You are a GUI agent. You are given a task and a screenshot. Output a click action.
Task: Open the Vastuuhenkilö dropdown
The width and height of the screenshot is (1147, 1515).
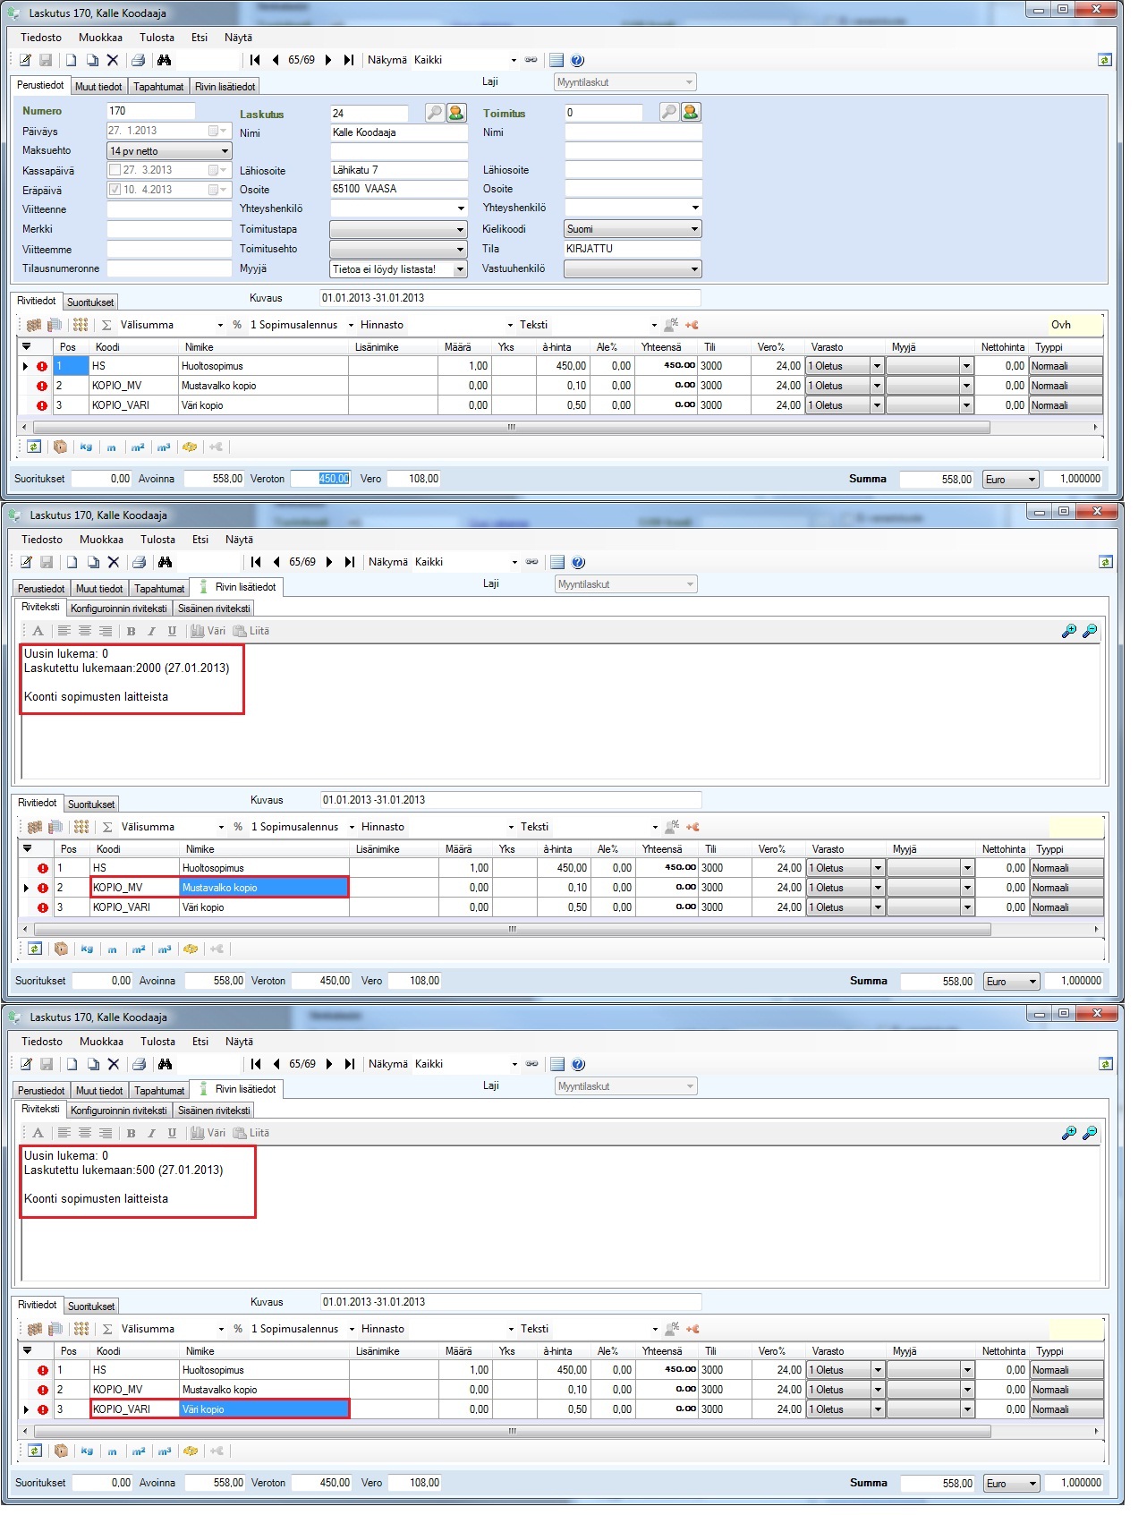pyautogui.click(x=694, y=269)
